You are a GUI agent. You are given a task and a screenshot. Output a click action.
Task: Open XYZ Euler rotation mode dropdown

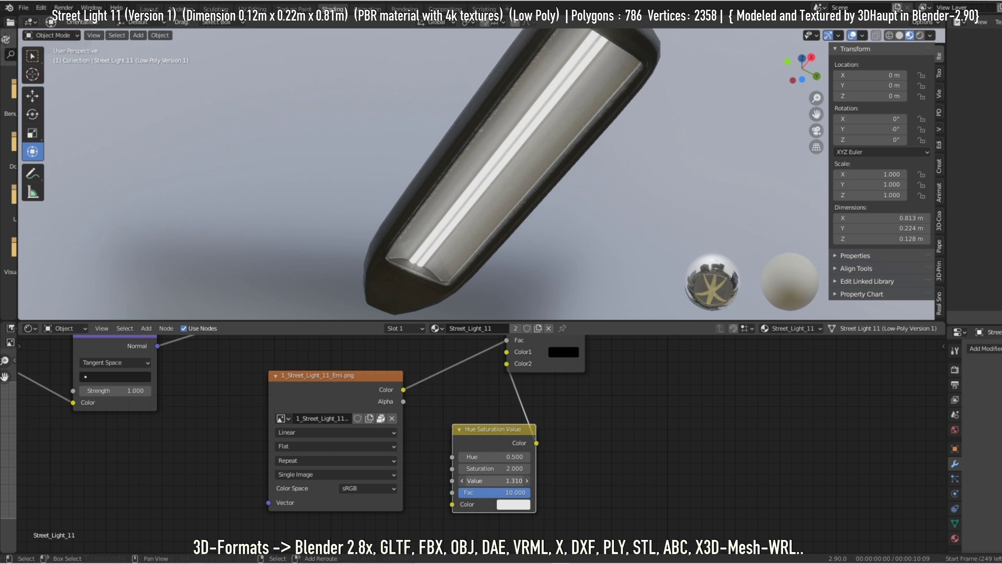click(882, 152)
